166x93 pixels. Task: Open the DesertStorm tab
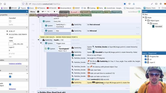pyautogui.click(x=42, y=15)
